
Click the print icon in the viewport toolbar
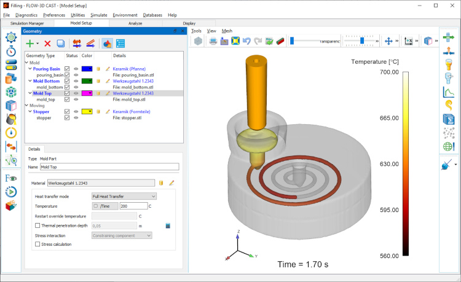[213, 41]
